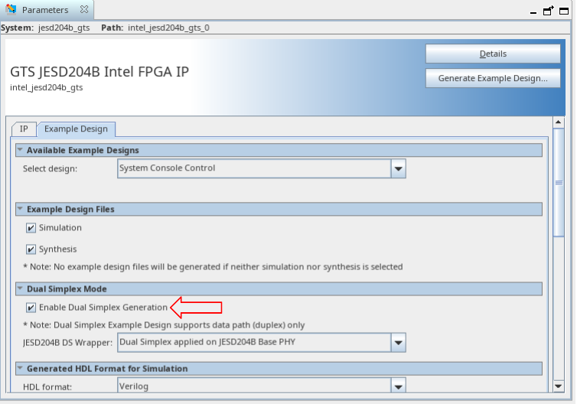Click the vertical scrollbar thumb
The image size is (577, 404).
(x=559, y=183)
